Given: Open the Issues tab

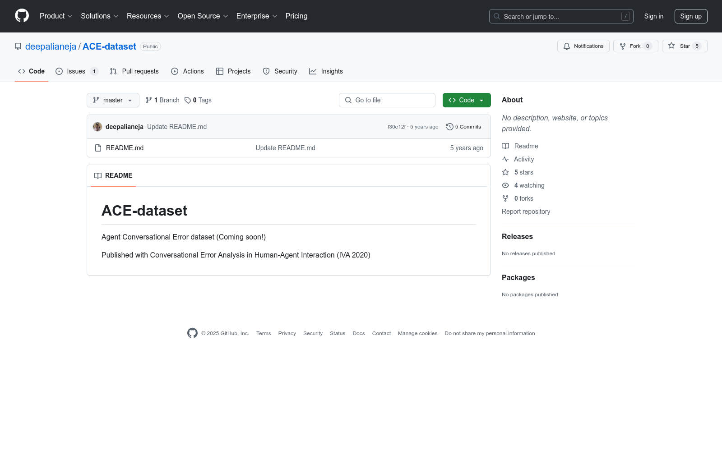Looking at the screenshot, I should [x=77, y=71].
